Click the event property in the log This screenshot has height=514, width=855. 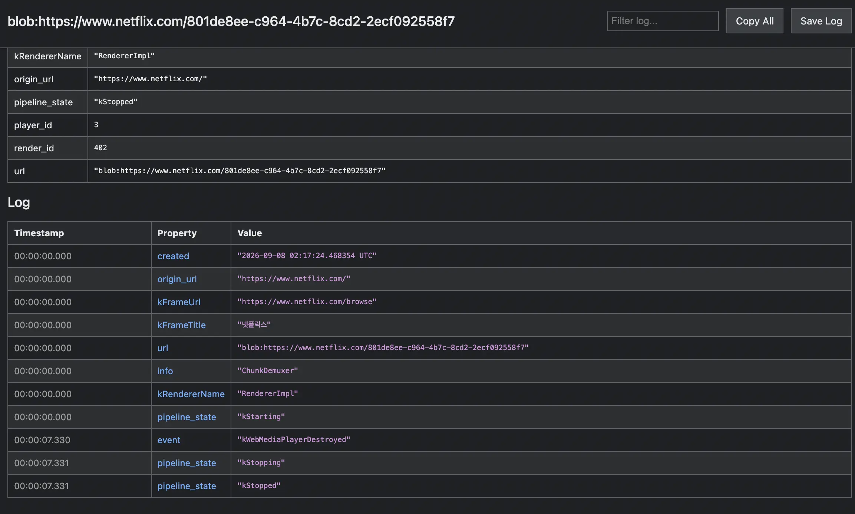(x=169, y=440)
